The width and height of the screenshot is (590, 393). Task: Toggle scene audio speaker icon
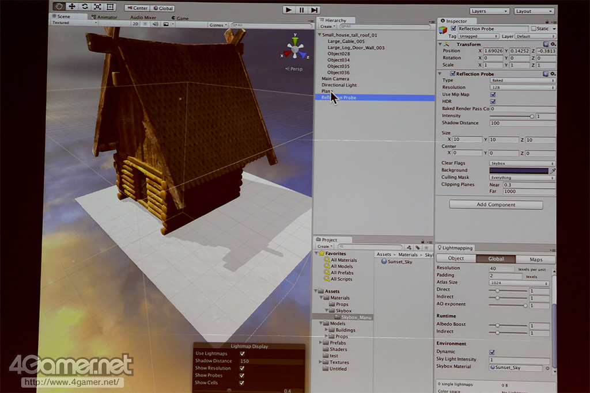click(155, 24)
